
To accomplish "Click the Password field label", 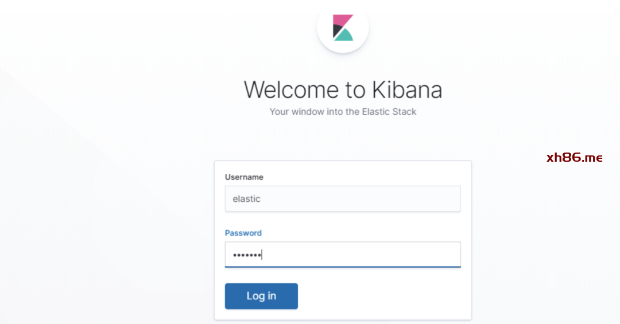I will (243, 233).
